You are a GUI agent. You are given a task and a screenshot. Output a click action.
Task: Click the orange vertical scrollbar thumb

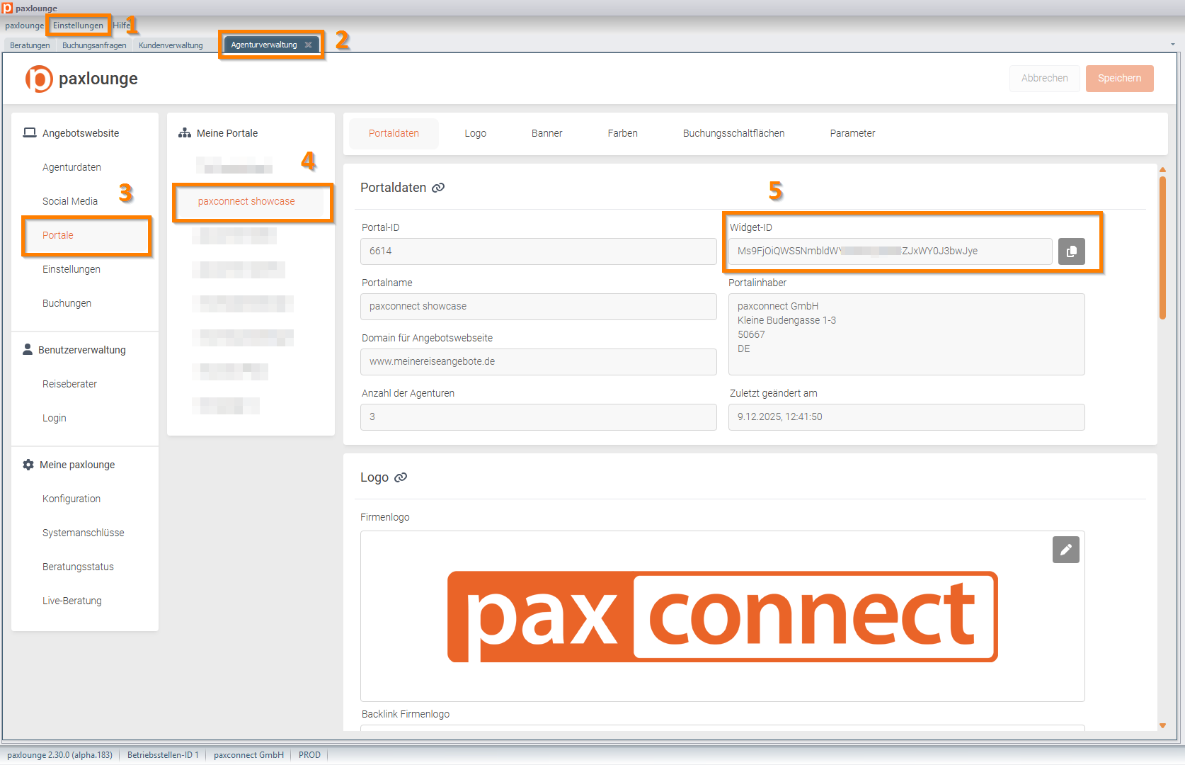click(x=1162, y=248)
